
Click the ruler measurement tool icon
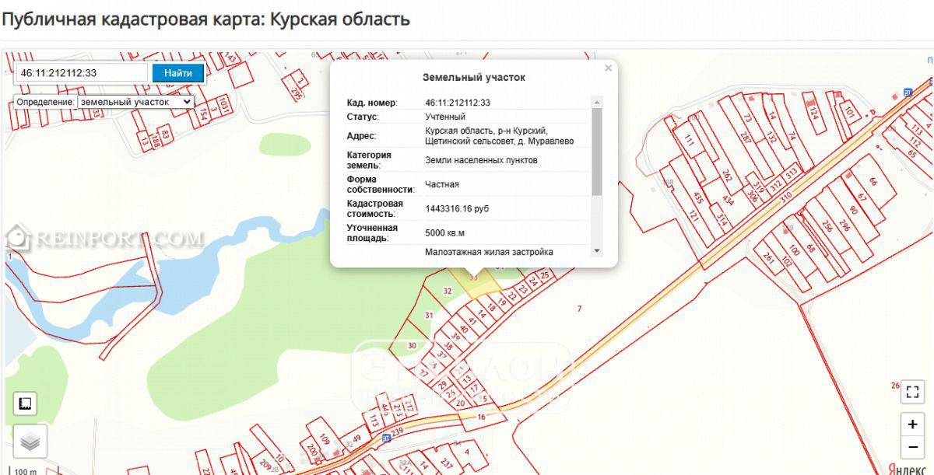point(25,403)
